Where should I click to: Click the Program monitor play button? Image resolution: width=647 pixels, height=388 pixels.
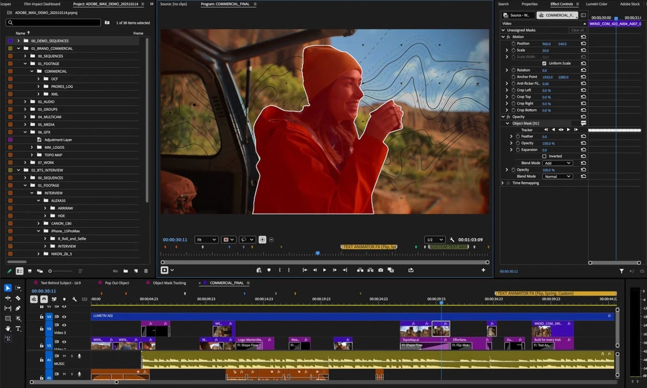point(324,270)
